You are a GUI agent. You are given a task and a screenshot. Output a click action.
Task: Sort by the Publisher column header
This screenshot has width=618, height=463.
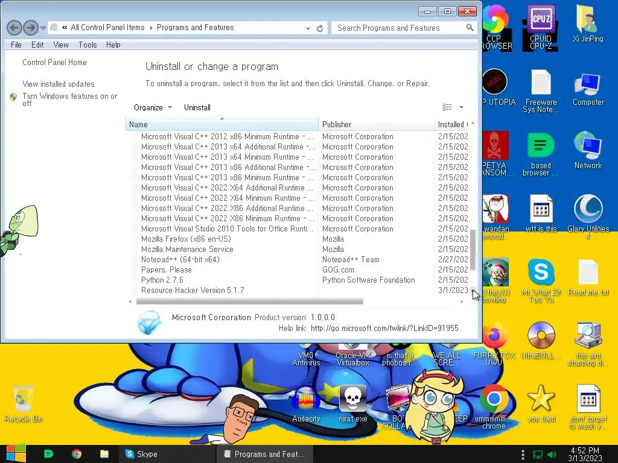click(x=376, y=124)
